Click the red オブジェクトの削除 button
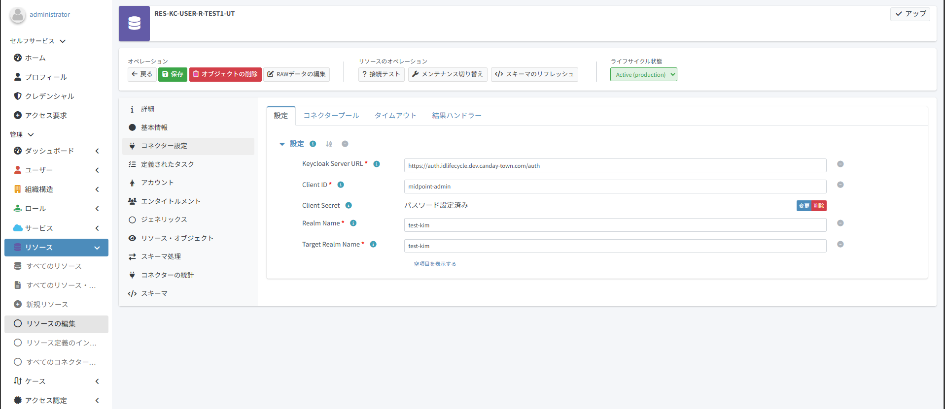 tap(225, 74)
